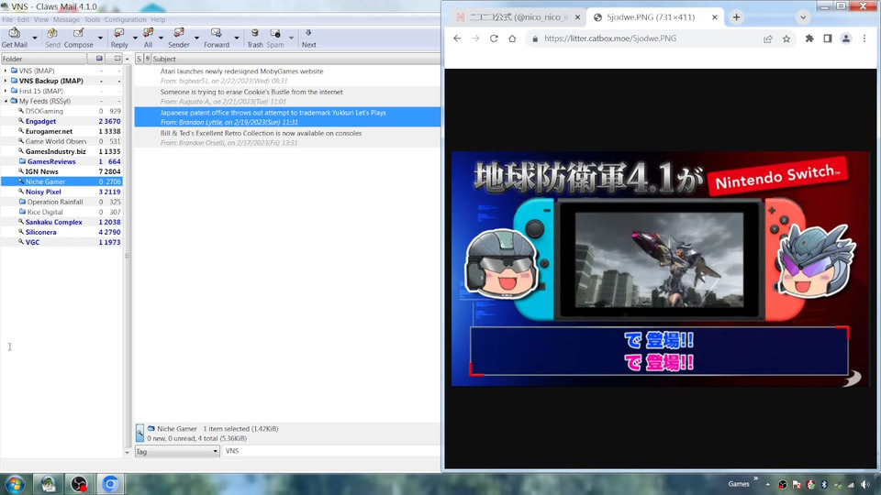Click the Chrome address bar URL
The width and height of the screenshot is (881, 495).
(610, 38)
